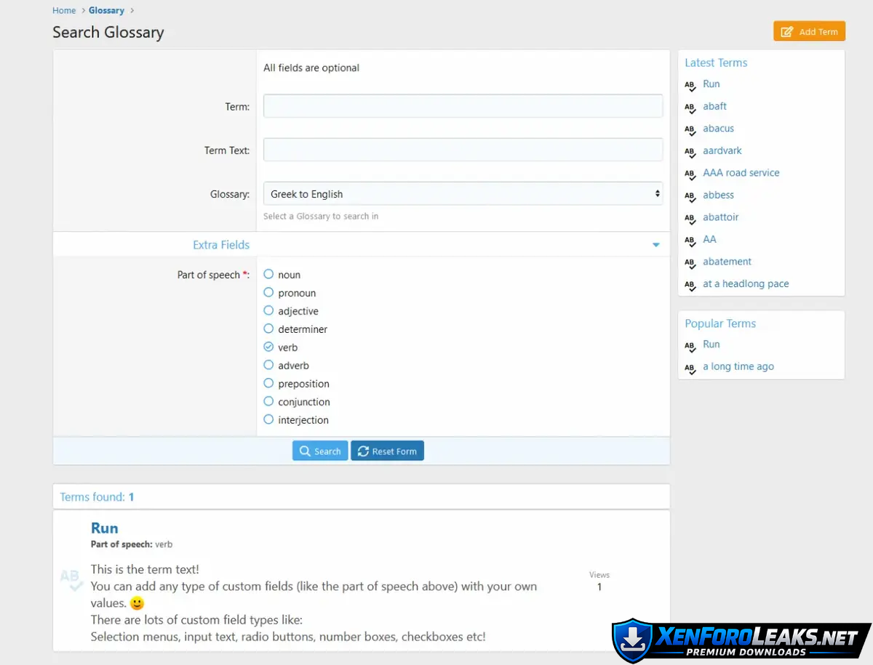Click the term icon next to abatement
873x665 pixels.
[690, 262]
